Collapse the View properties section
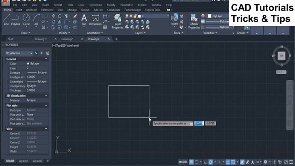 [46, 129]
